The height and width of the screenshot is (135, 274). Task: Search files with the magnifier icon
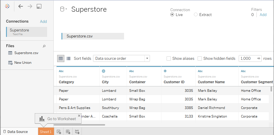tap(44, 46)
